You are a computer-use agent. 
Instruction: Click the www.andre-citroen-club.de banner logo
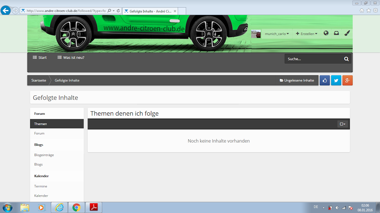click(x=144, y=28)
